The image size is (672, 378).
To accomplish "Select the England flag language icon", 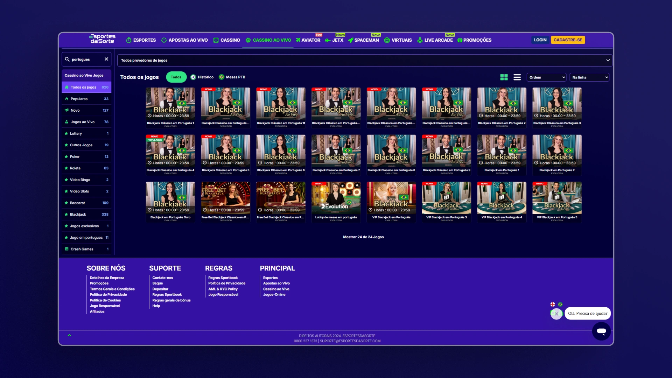I will click(x=553, y=304).
